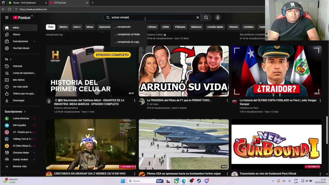Expand the Tú section
The height and width of the screenshot is (185, 329).
[x=8, y=59]
